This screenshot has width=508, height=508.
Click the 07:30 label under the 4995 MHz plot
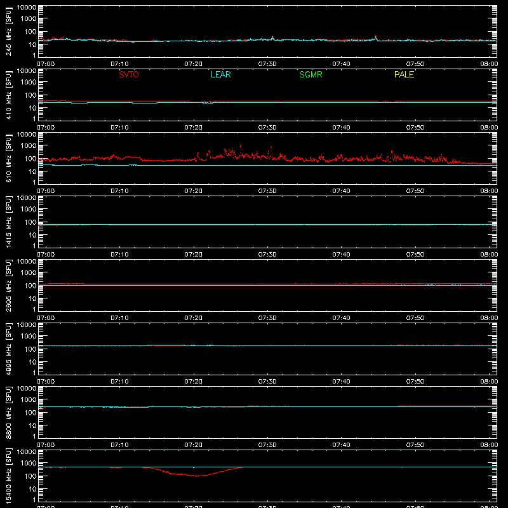pos(267,382)
